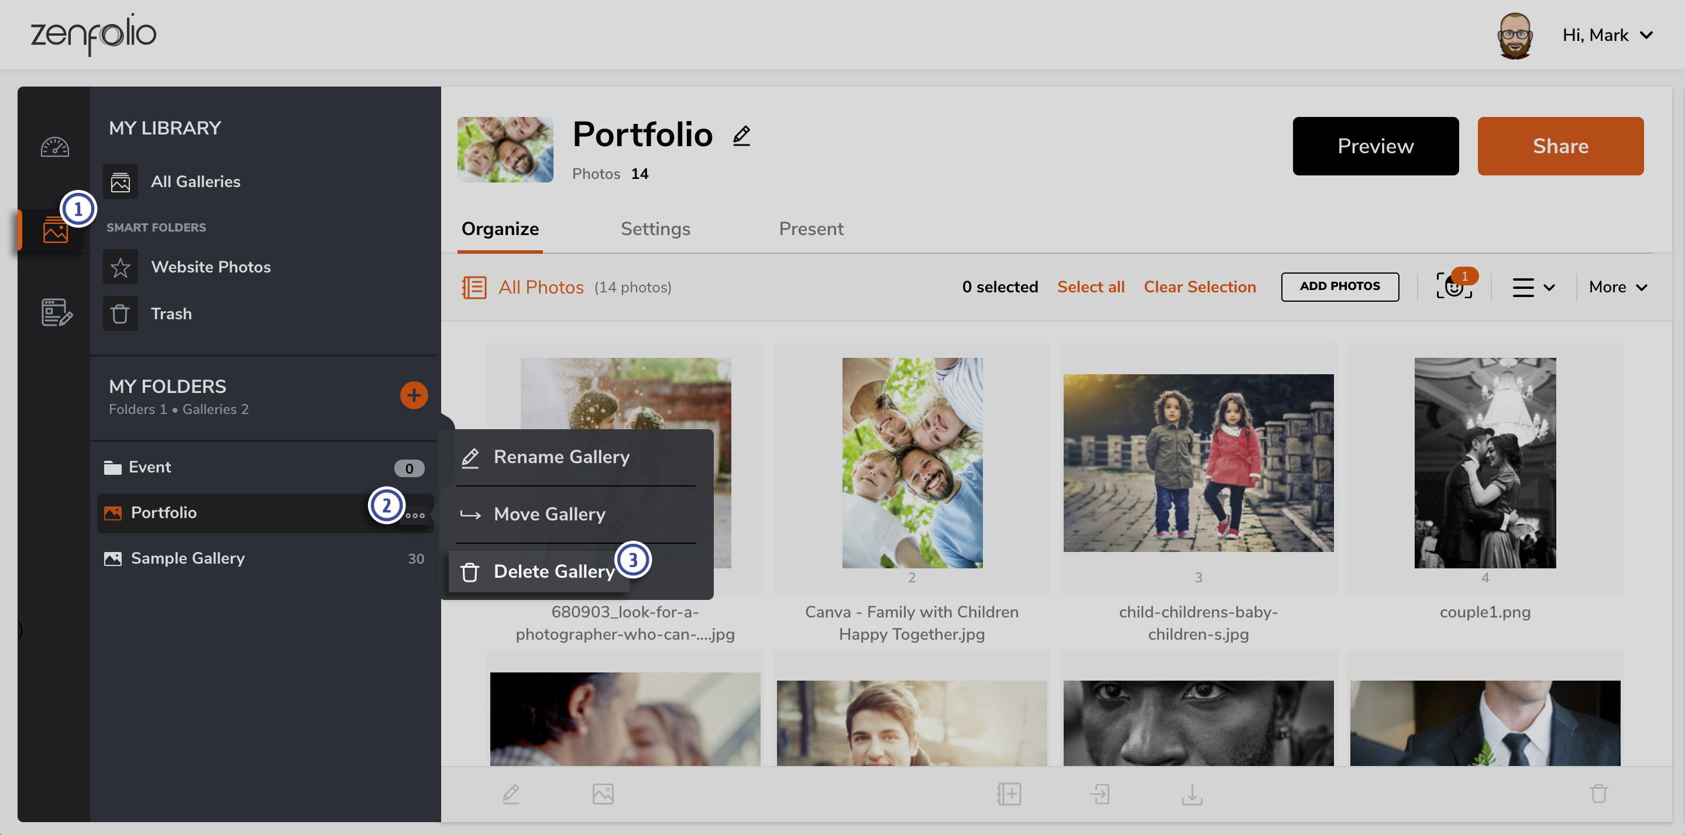Open the Event folder
The image size is (1685, 835).
[150, 468]
